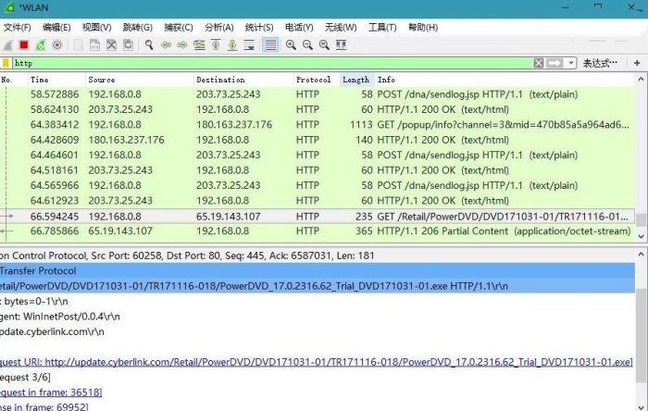This screenshot has height=411, width=648.
Task: Jump to the last packet icon
Action: tap(232, 44)
